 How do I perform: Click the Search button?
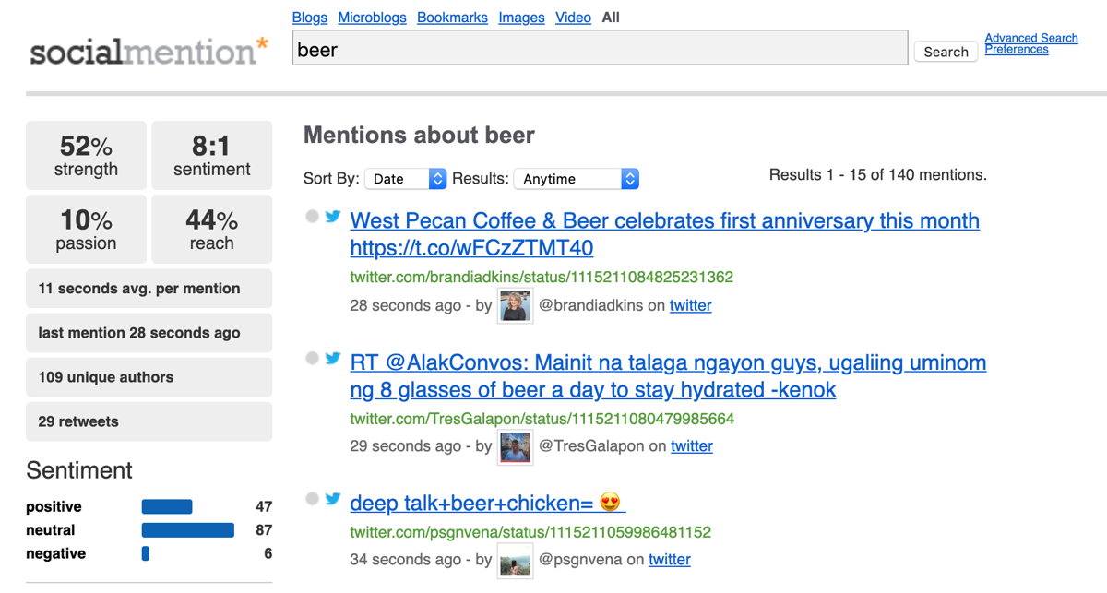pyautogui.click(x=946, y=52)
